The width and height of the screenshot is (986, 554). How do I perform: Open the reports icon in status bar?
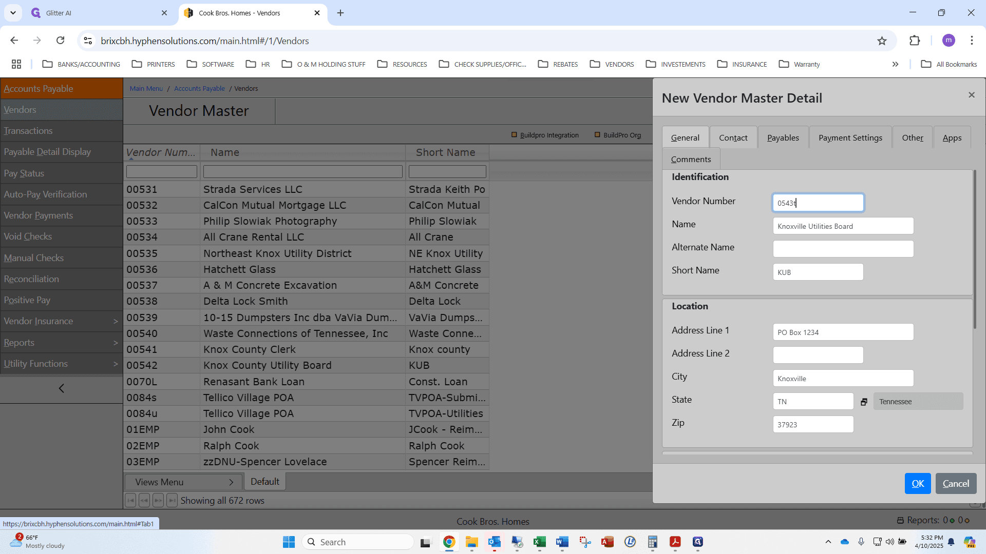900,520
